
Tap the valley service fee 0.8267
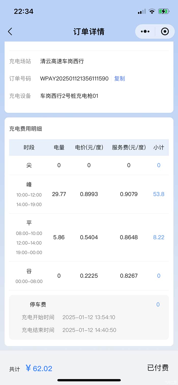pyautogui.click(x=129, y=276)
